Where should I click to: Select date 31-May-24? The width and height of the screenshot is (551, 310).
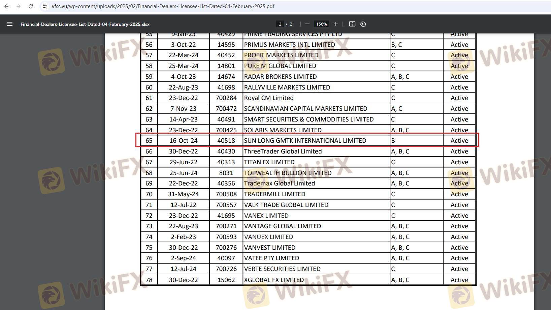[x=183, y=194]
